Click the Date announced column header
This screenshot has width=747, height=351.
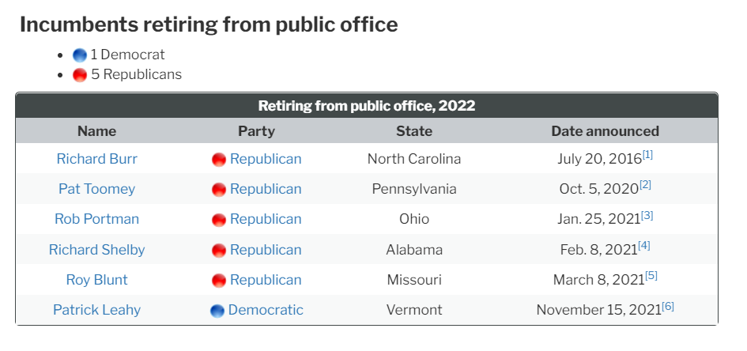pos(605,131)
